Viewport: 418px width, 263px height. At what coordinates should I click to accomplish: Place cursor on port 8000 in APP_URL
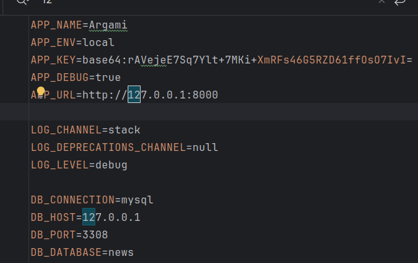coord(205,95)
